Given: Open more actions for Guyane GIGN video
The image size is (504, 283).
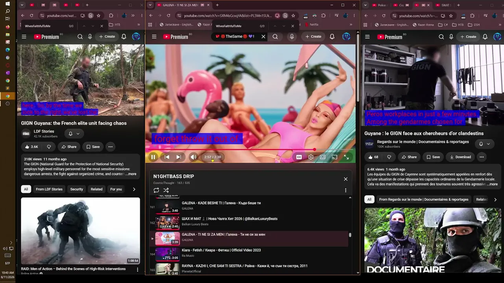Looking at the screenshot, I should [482, 157].
